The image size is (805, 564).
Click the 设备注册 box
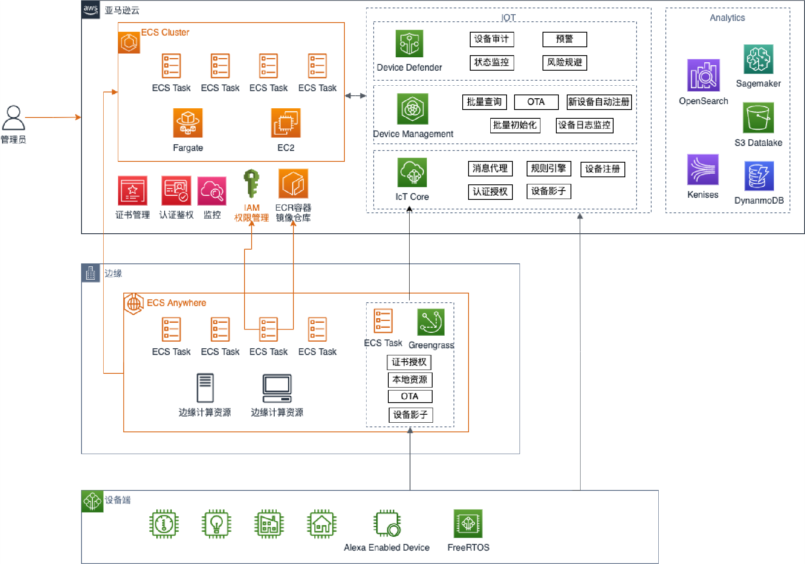(x=603, y=169)
